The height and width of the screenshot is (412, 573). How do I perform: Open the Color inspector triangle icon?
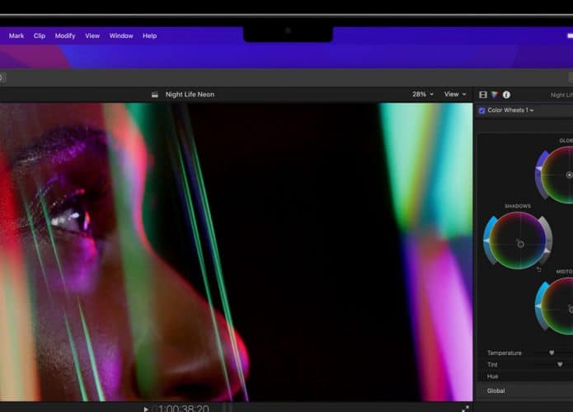tap(495, 95)
